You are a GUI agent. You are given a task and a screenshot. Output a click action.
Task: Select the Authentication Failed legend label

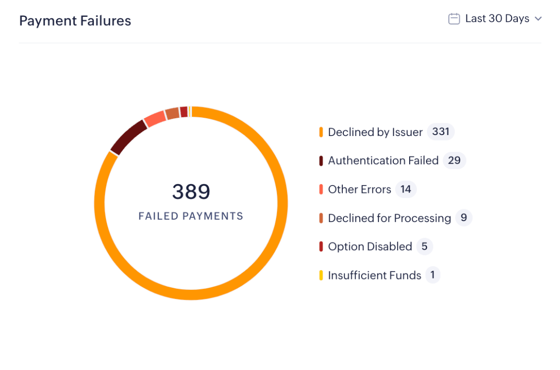pyautogui.click(x=383, y=161)
